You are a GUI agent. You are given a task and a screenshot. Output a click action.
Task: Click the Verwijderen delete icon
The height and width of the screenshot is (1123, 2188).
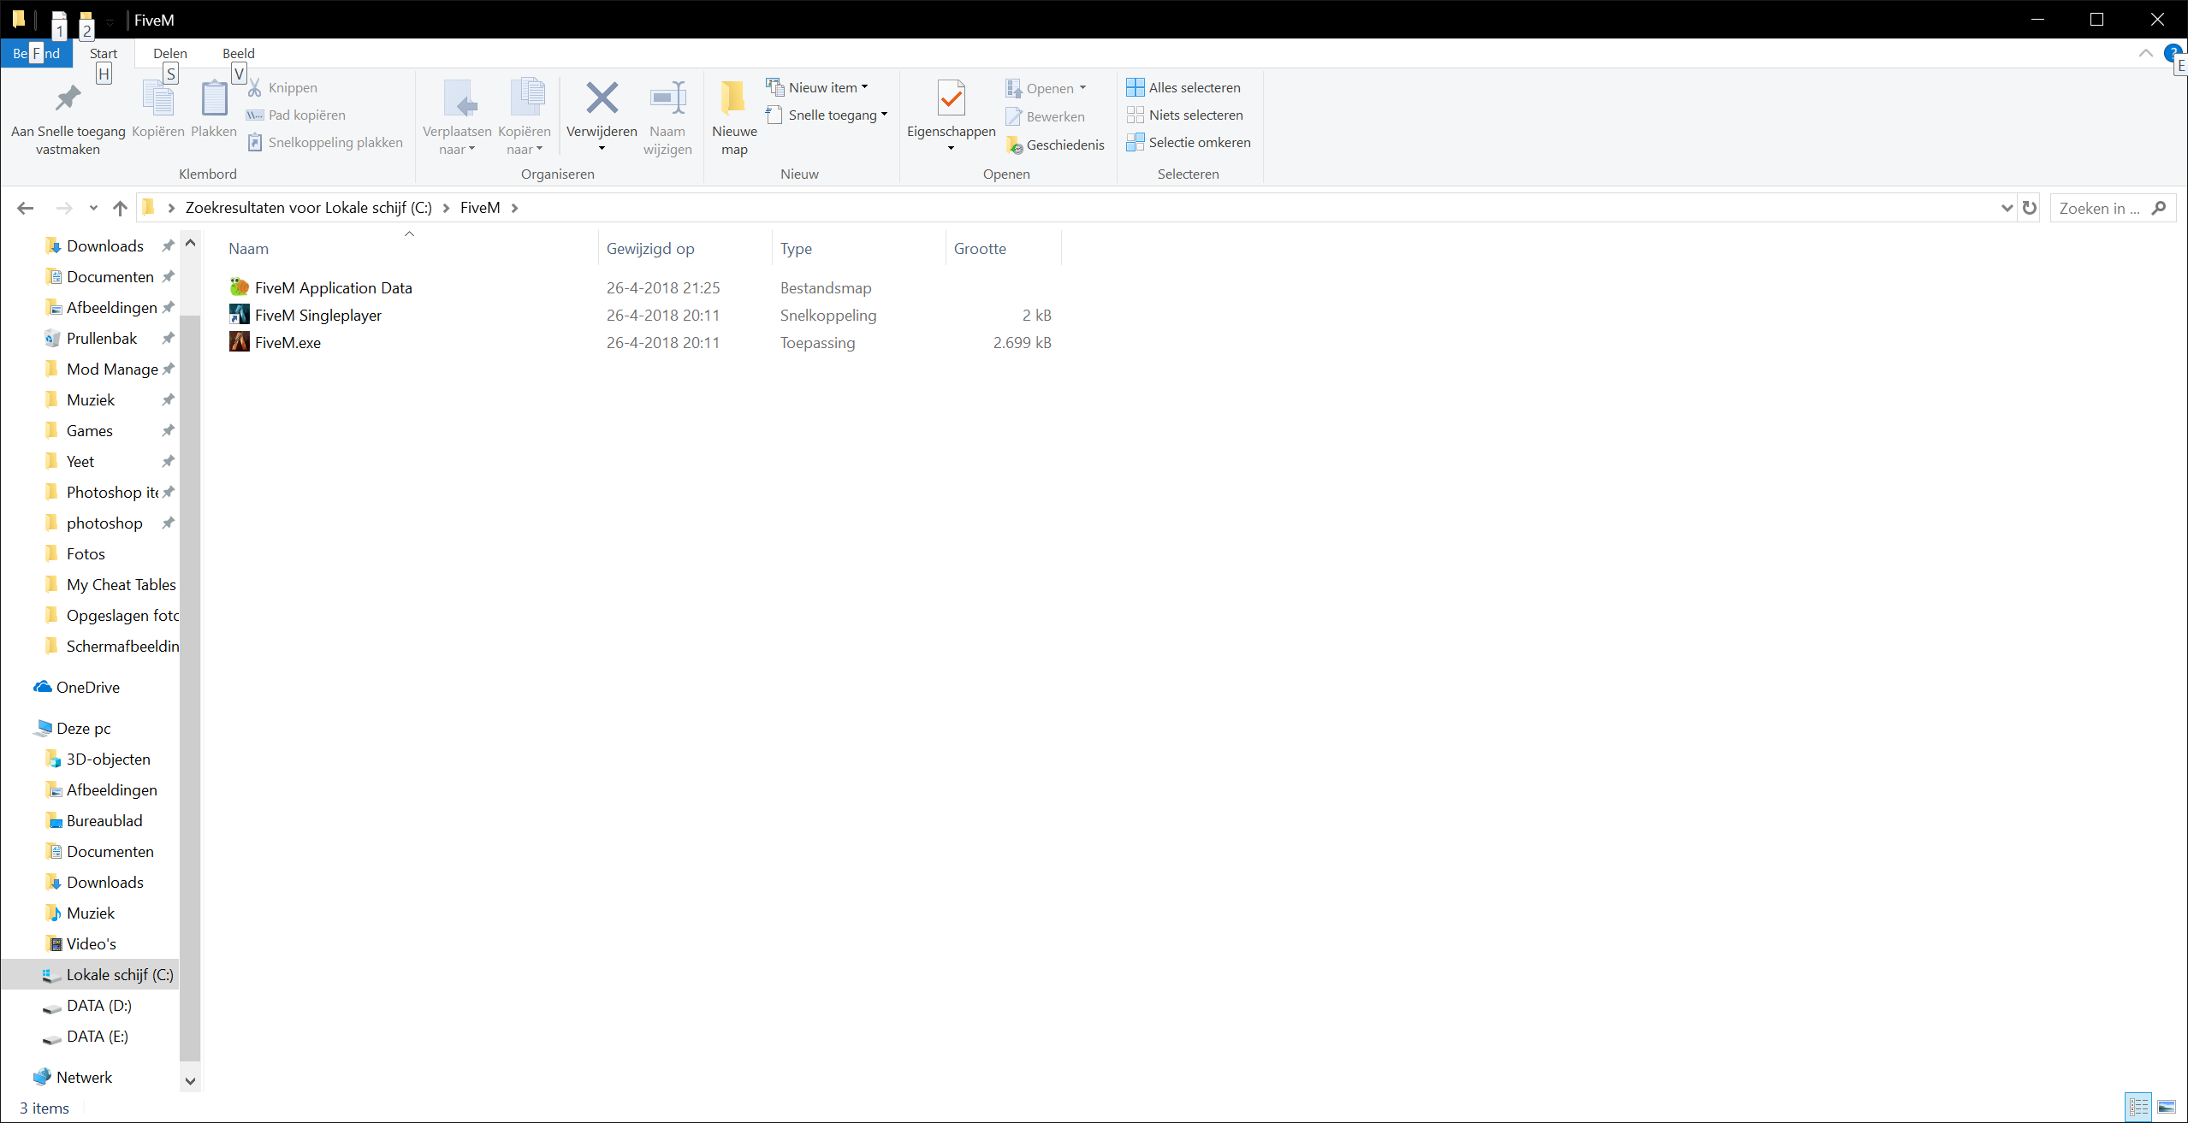click(602, 99)
